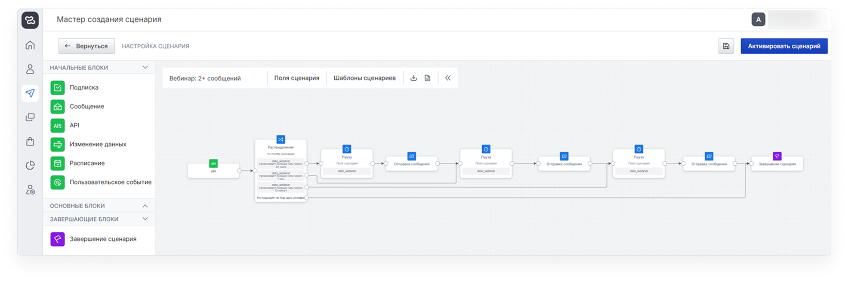Select the Подписка starting block
Screen dimensions: 848x281
84,87
